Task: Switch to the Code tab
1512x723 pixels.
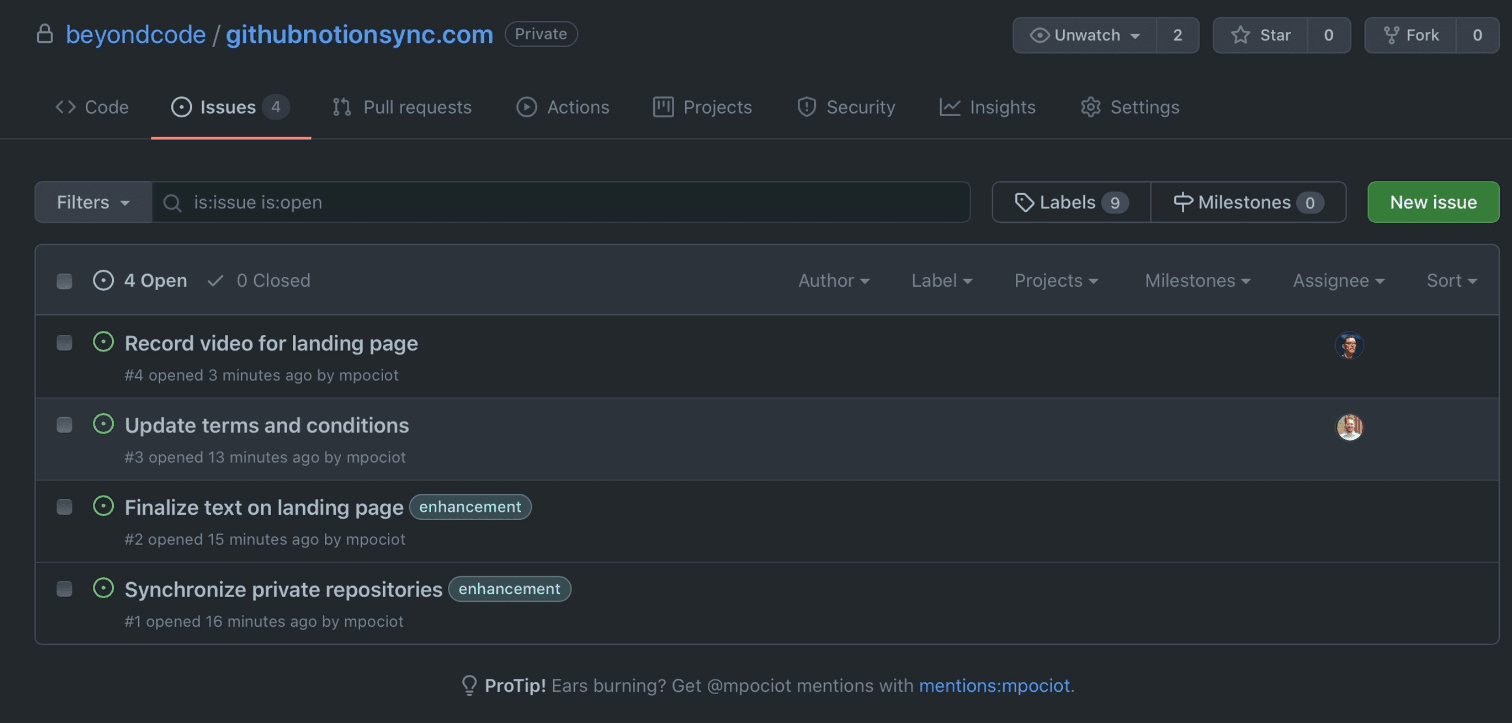Action: pos(92,107)
